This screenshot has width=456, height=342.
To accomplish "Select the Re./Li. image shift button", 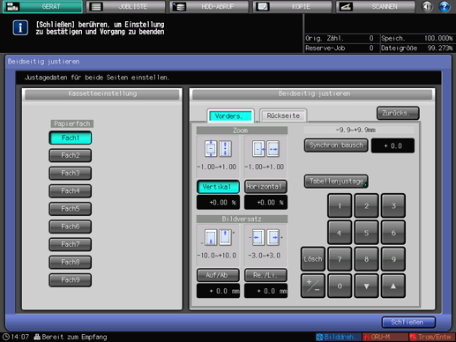I will click(265, 275).
